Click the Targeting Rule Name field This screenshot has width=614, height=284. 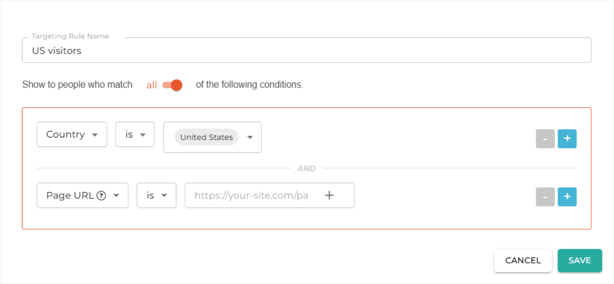307,50
